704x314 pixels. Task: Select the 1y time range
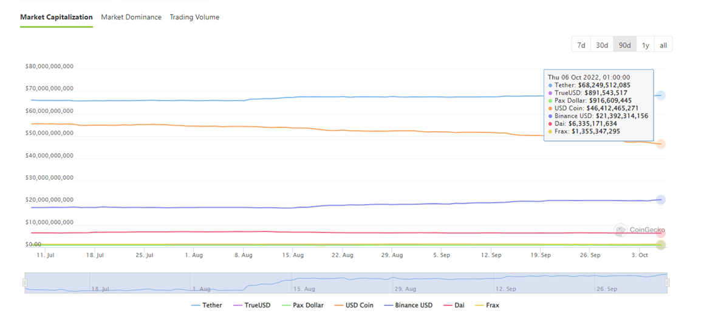(645, 45)
